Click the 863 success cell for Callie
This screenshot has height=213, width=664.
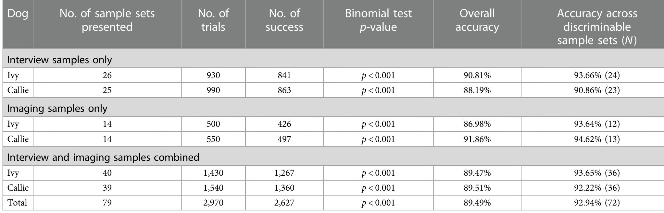pyautogui.click(x=284, y=90)
